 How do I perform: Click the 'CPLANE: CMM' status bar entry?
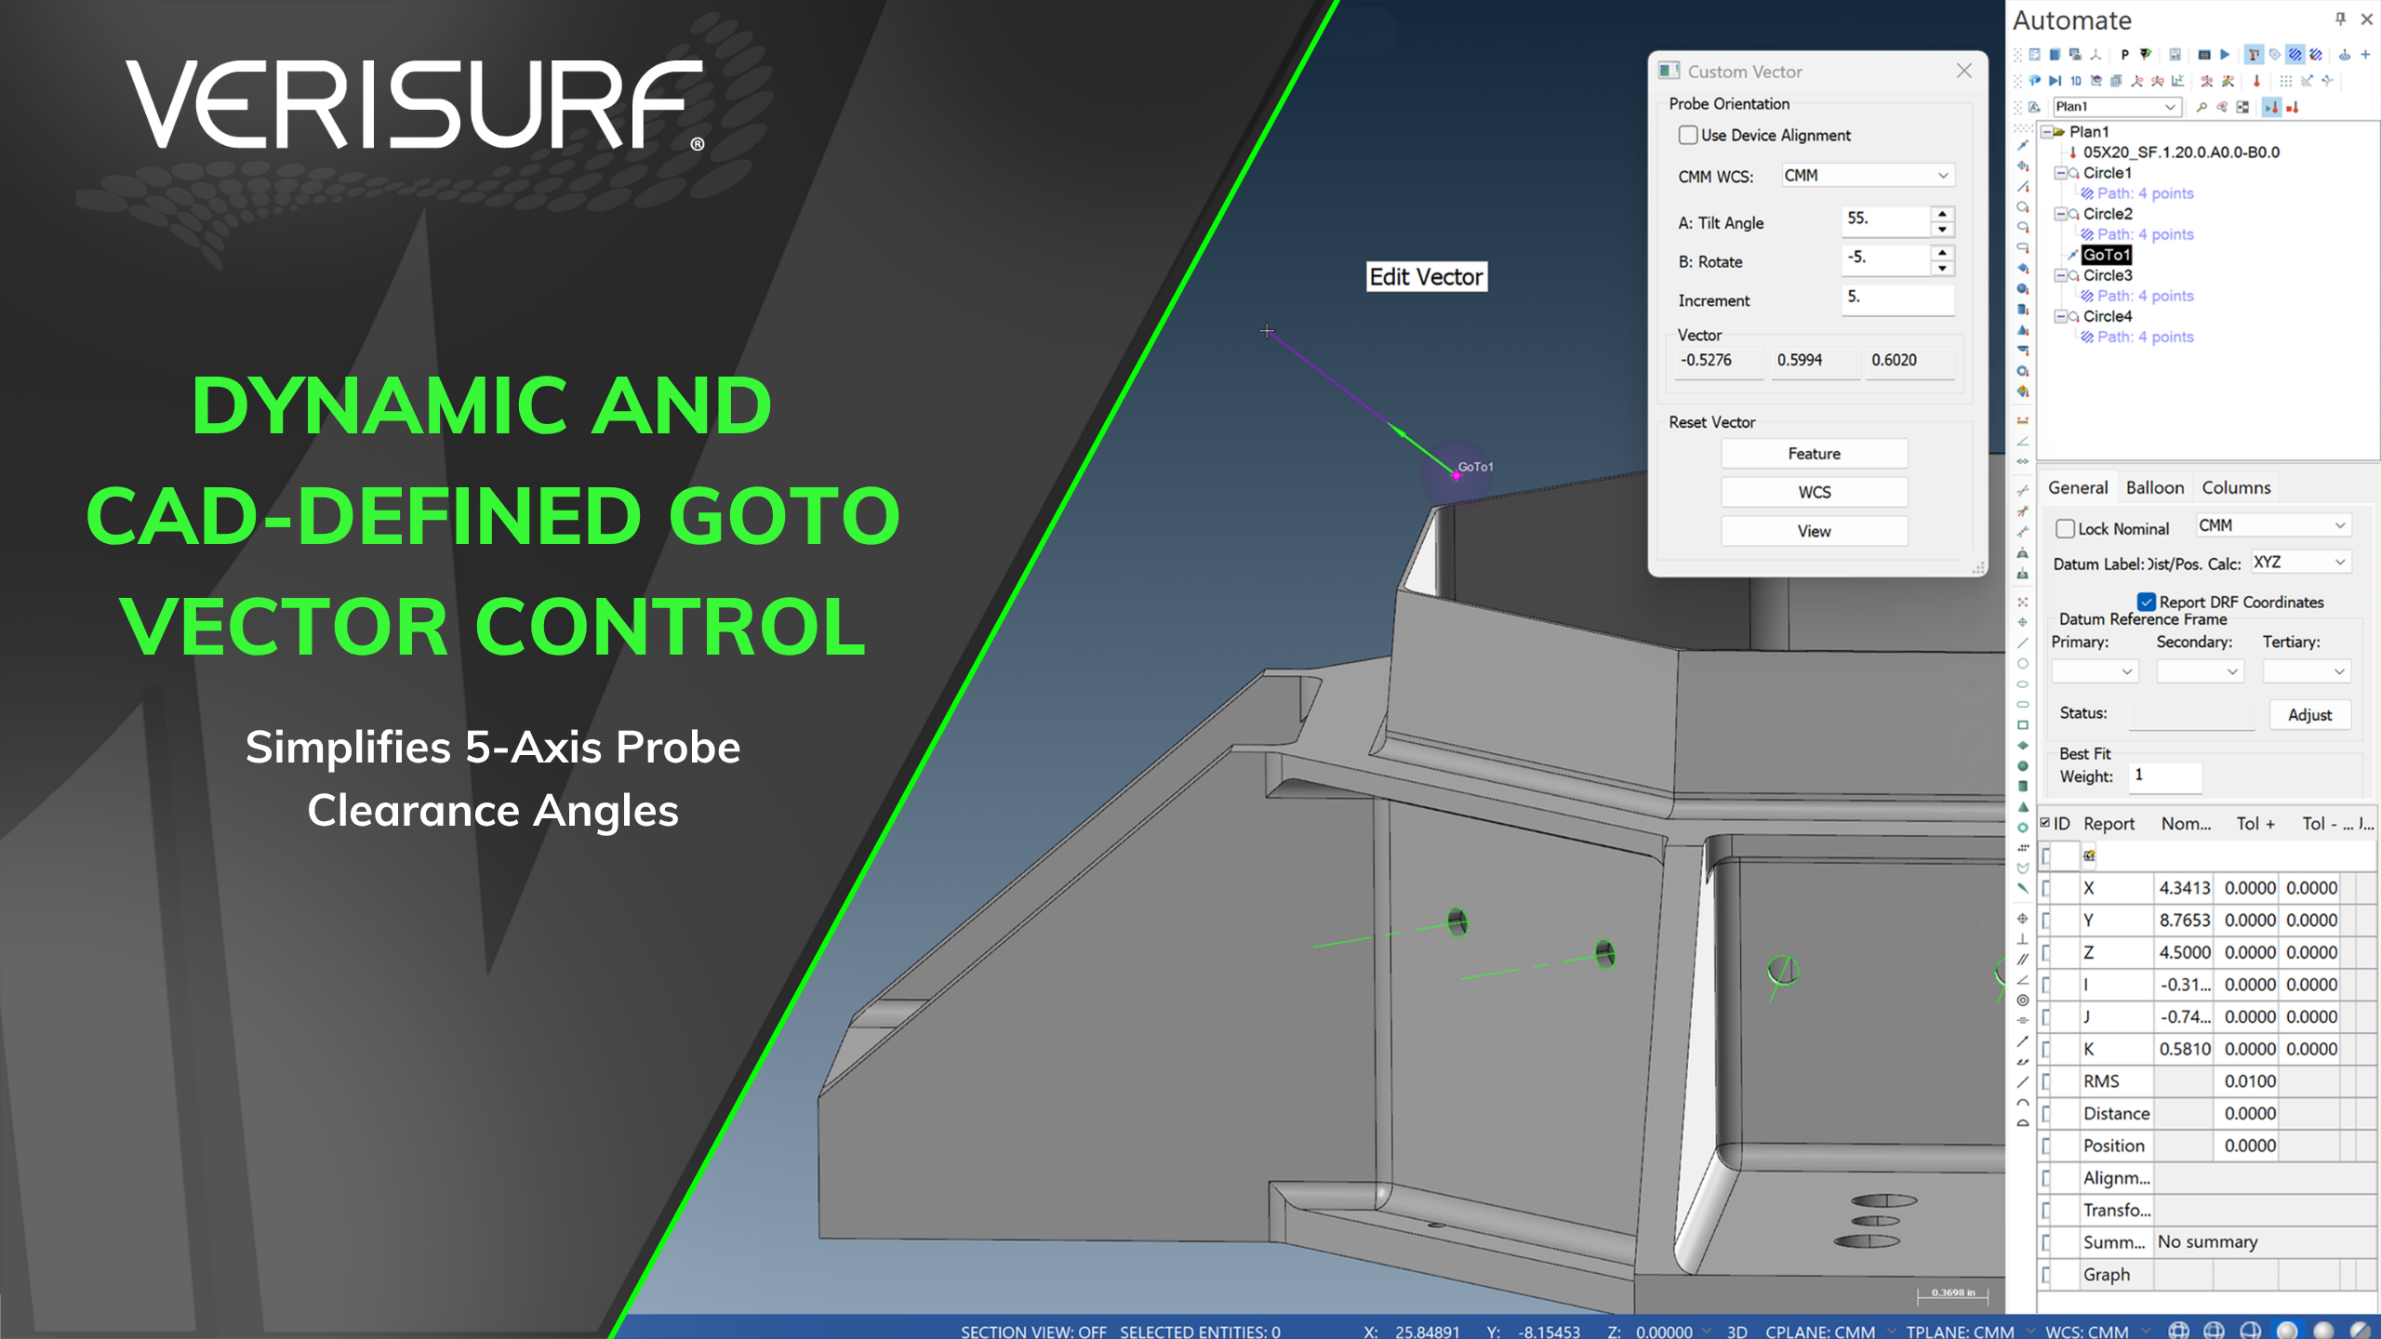coord(1819,1331)
